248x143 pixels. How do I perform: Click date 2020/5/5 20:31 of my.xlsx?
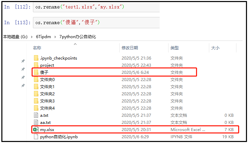(136, 129)
